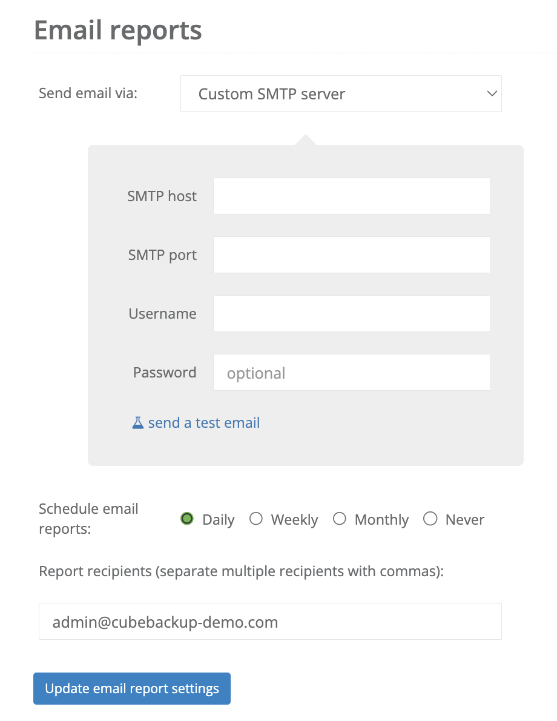Click the test email flask icon
Image resolution: width=557 pixels, height=721 pixels.
tap(137, 422)
